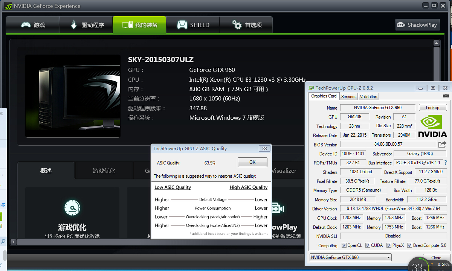Open the Validation tab in GPU-Z
The image size is (452, 271).
368,97
